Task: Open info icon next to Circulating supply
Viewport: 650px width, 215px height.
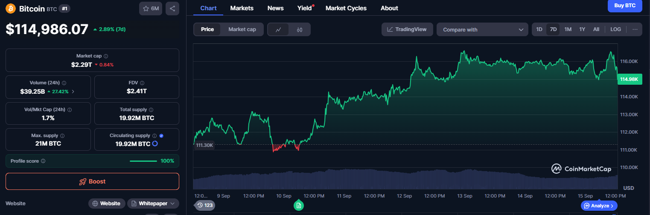Action: click(154, 136)
